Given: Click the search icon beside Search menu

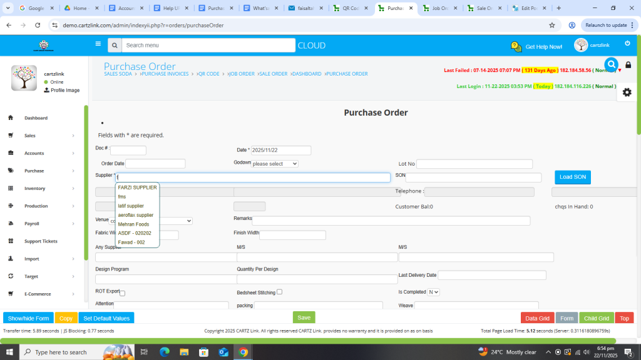Looking at the screenshot, I should (x=114, y=46).
